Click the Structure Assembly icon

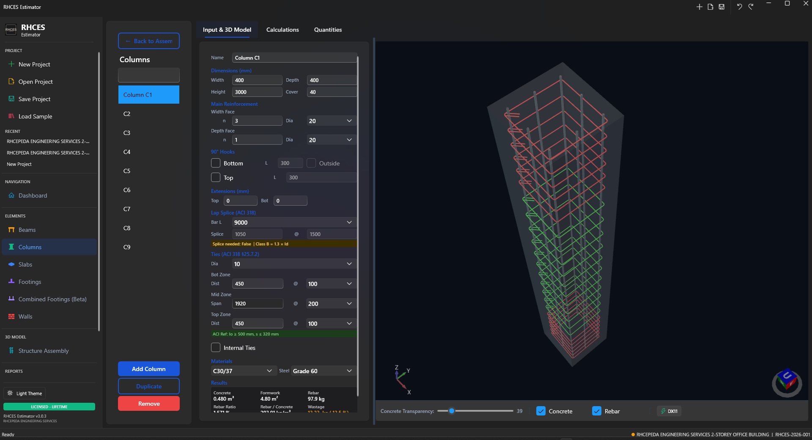(x=11, y=351)
